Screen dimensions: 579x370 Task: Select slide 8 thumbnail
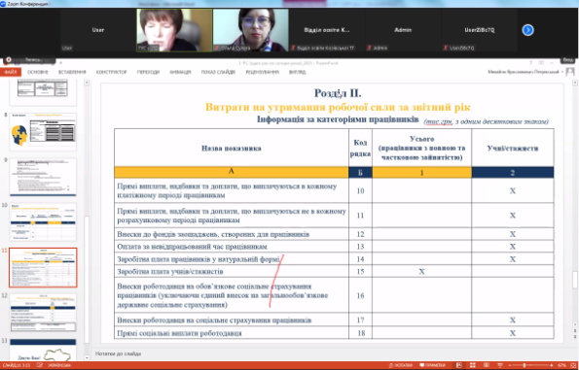tap(43, 131)
